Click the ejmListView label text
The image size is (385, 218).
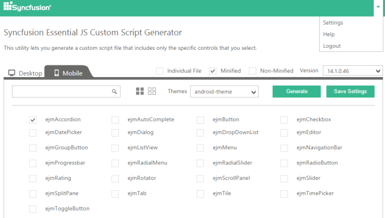(142, 147)
